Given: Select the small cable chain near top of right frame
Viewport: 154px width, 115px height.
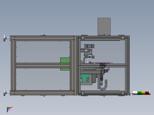Looking at the screenshot, I should click(89, 46).
